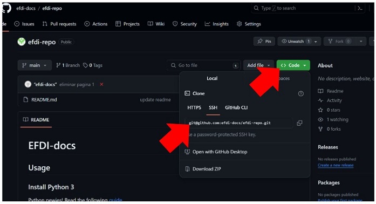Viewport: 376px width, 204px height.
Task: Click the GitHub Desktop icon
Action: (187, 152)
